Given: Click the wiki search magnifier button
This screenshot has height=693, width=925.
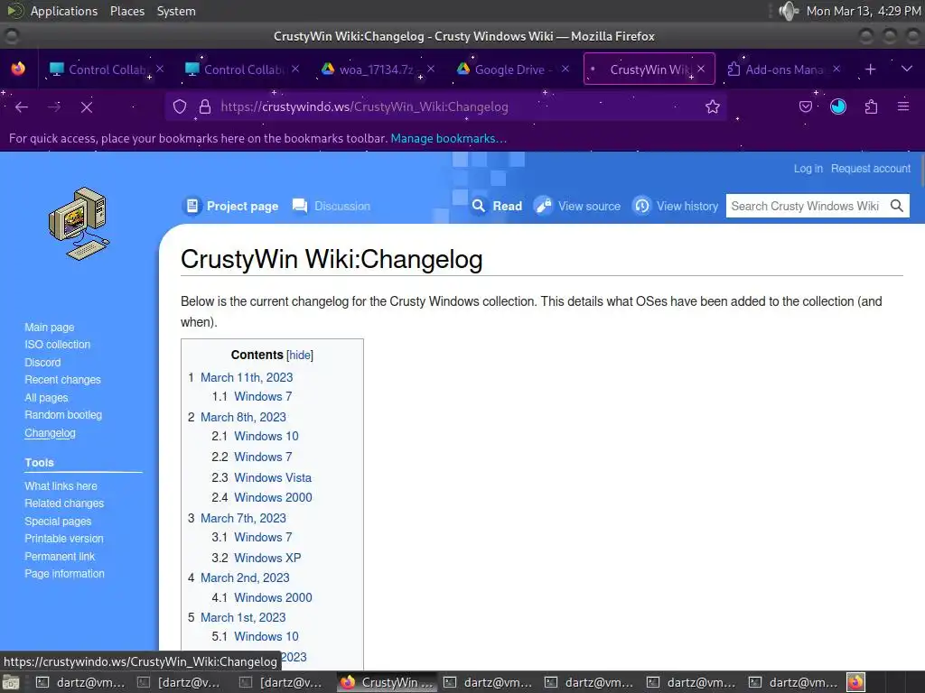Looking at the screenshot, I should coord(897,206).
